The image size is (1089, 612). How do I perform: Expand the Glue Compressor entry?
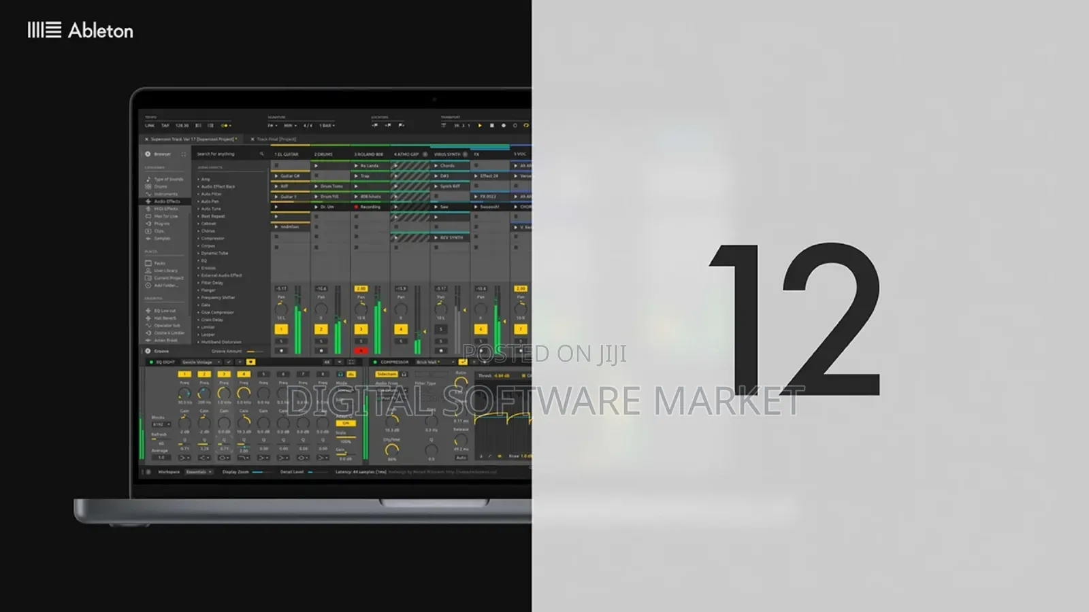(199, 313)
